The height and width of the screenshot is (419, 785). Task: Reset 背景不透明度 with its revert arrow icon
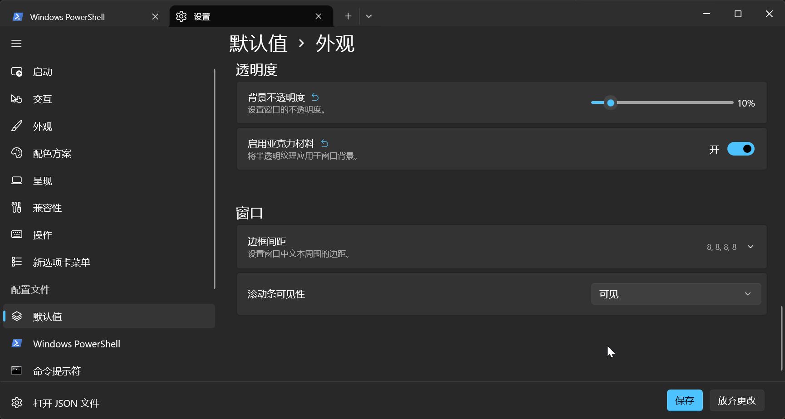point(315,97)
